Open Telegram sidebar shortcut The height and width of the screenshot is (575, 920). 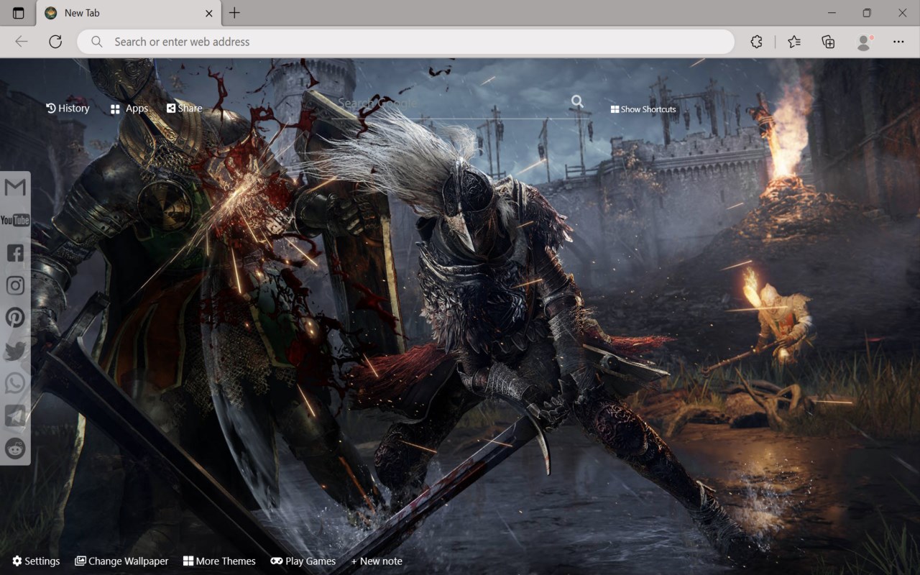point(15,416)
